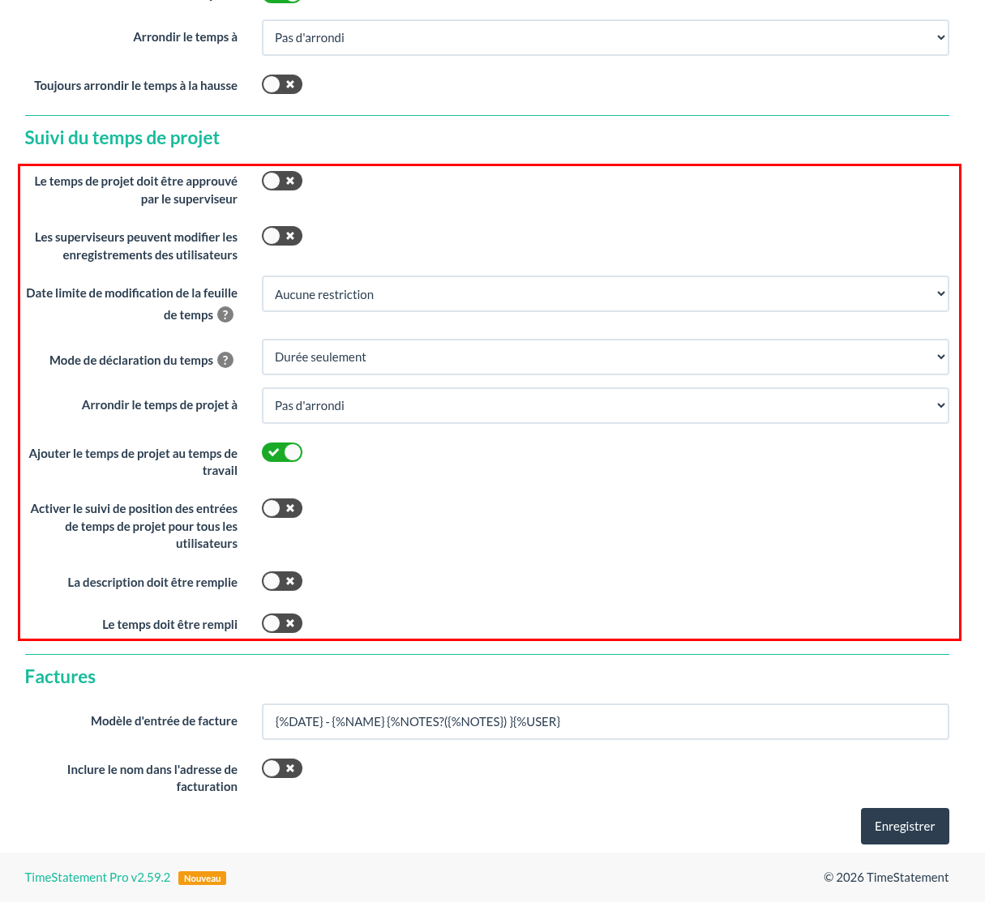Open Mode de déclaration du temps dropdown

[x=606, y=357]
